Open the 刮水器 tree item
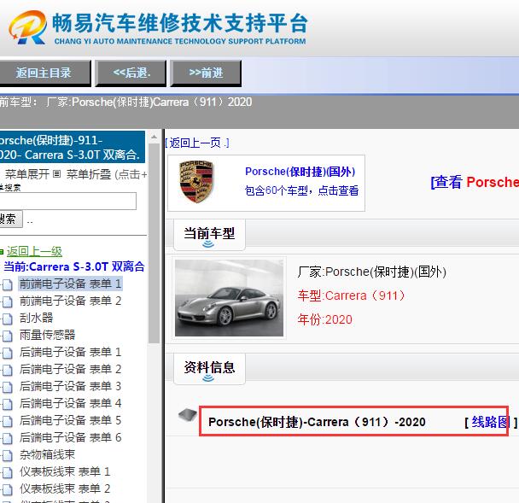This screenshot has height=503, width=519. [36, 318]
